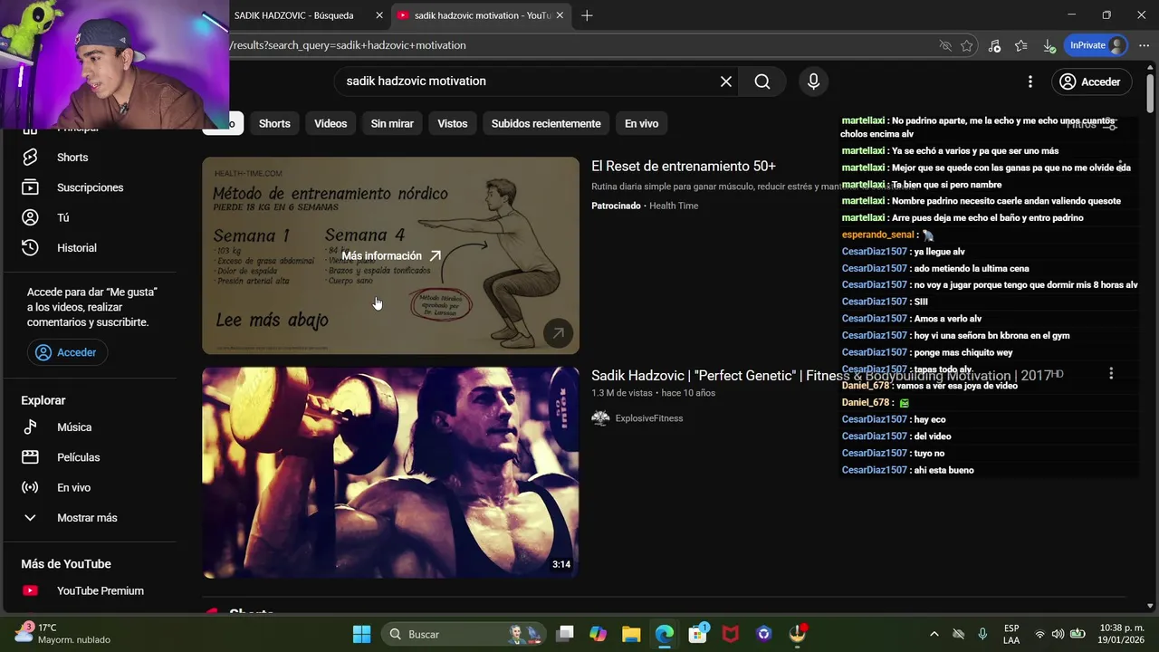The height and width of the screenshot is (652, 1159).
Task: Select the En vivo filter chip
Action: (641, 123)
